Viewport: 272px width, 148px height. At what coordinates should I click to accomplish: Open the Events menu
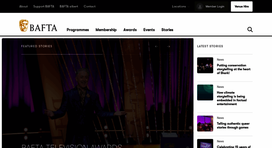149,30
